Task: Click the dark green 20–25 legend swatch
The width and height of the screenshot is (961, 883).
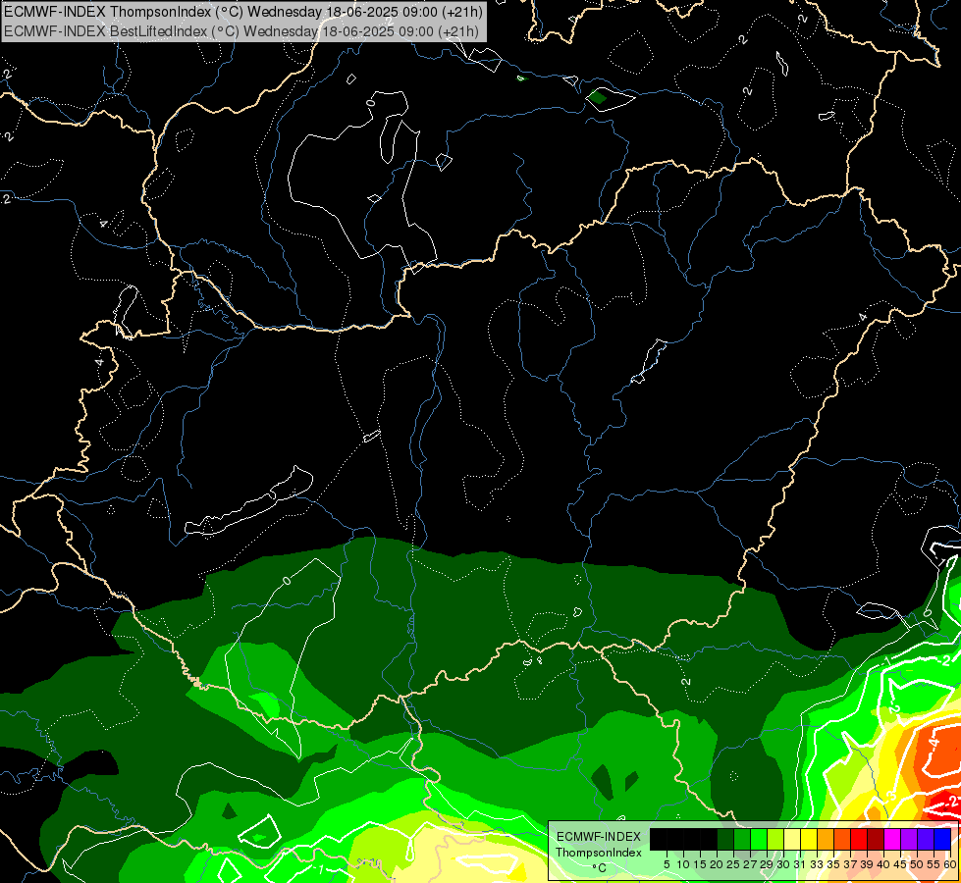Action: coord(725,839)
